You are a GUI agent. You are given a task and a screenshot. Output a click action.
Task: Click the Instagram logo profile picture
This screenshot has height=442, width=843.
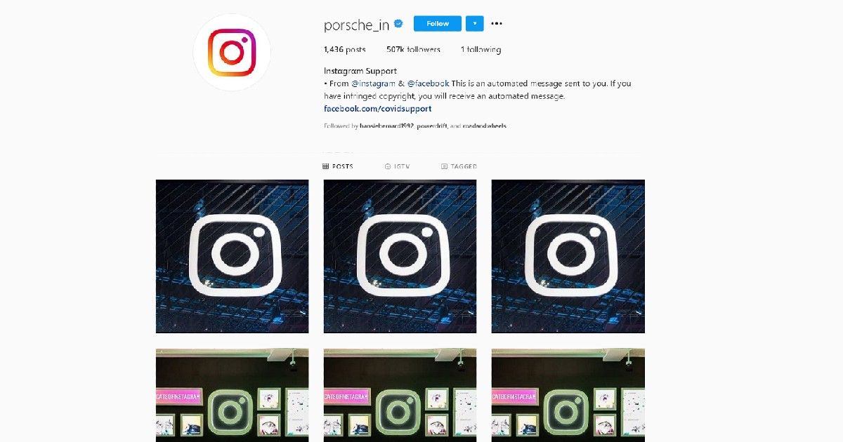tap(232, 53)
